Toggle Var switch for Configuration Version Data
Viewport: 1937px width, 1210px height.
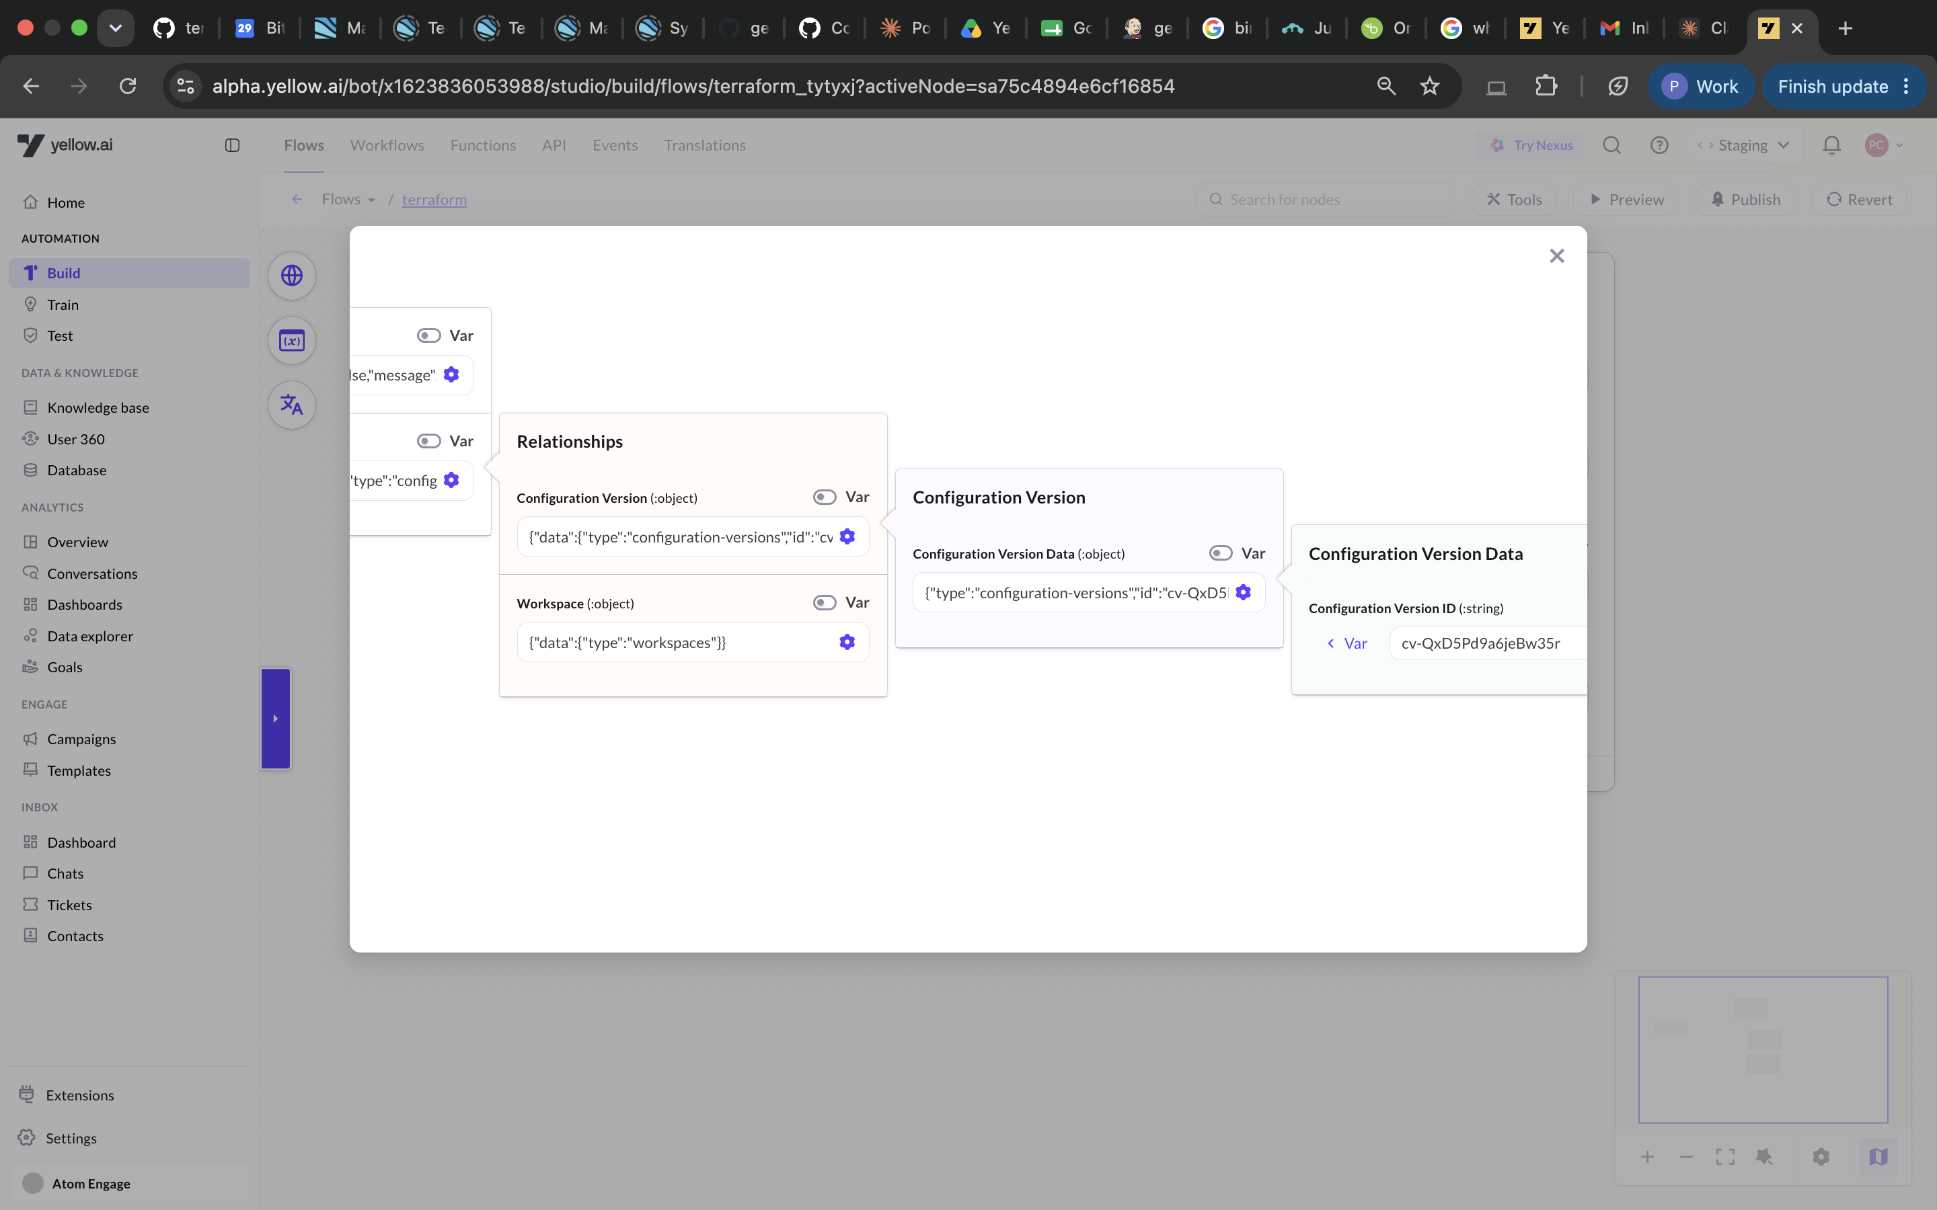(x=1221, y=553)
